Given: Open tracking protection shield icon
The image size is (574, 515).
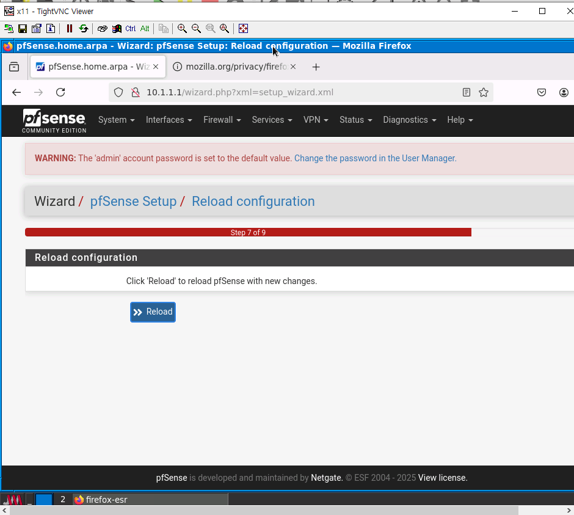Looking at the screenshot, I should coord(118,92).
